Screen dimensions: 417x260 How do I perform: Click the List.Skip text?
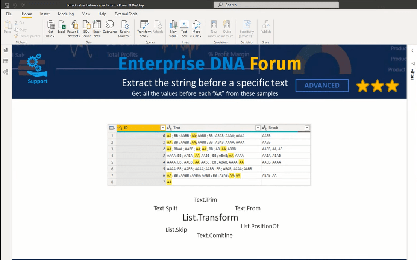[176, 230]
